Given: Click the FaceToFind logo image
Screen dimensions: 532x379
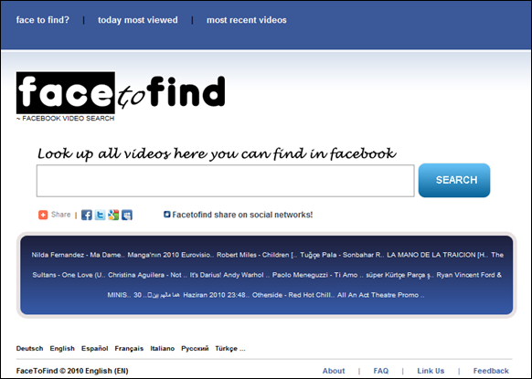Looking at the screenshot, I should click(x=121, y=93).
